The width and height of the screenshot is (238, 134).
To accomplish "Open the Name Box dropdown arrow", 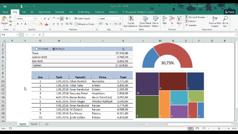I will pyautogui.click(x=17, y=35).
